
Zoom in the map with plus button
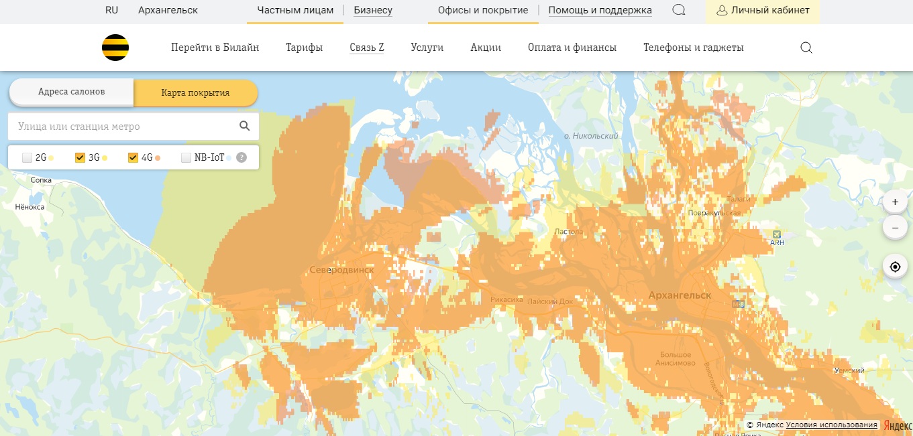895,202
